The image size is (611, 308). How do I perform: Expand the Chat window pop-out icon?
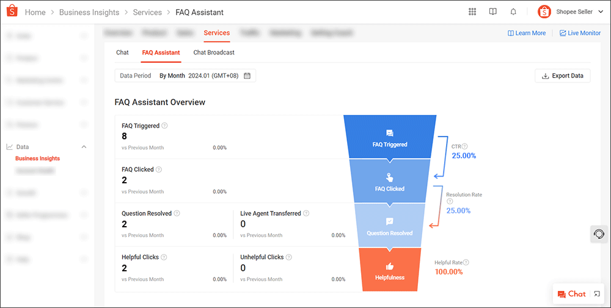click(596, 294)
